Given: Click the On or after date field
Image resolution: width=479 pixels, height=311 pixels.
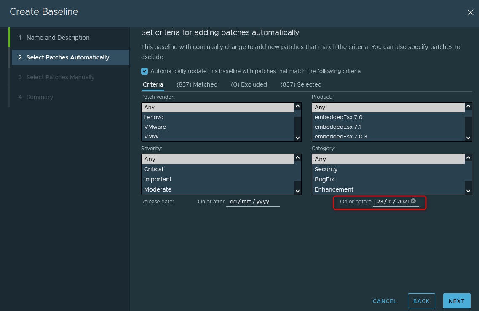Looking at the screenshot, I should point(253,202).
